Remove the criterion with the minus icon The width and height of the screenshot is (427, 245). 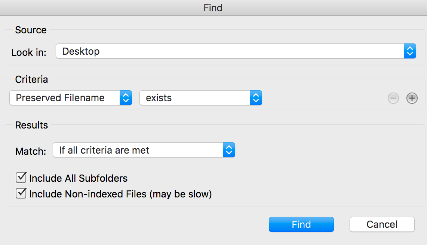[x=393, y=99]
